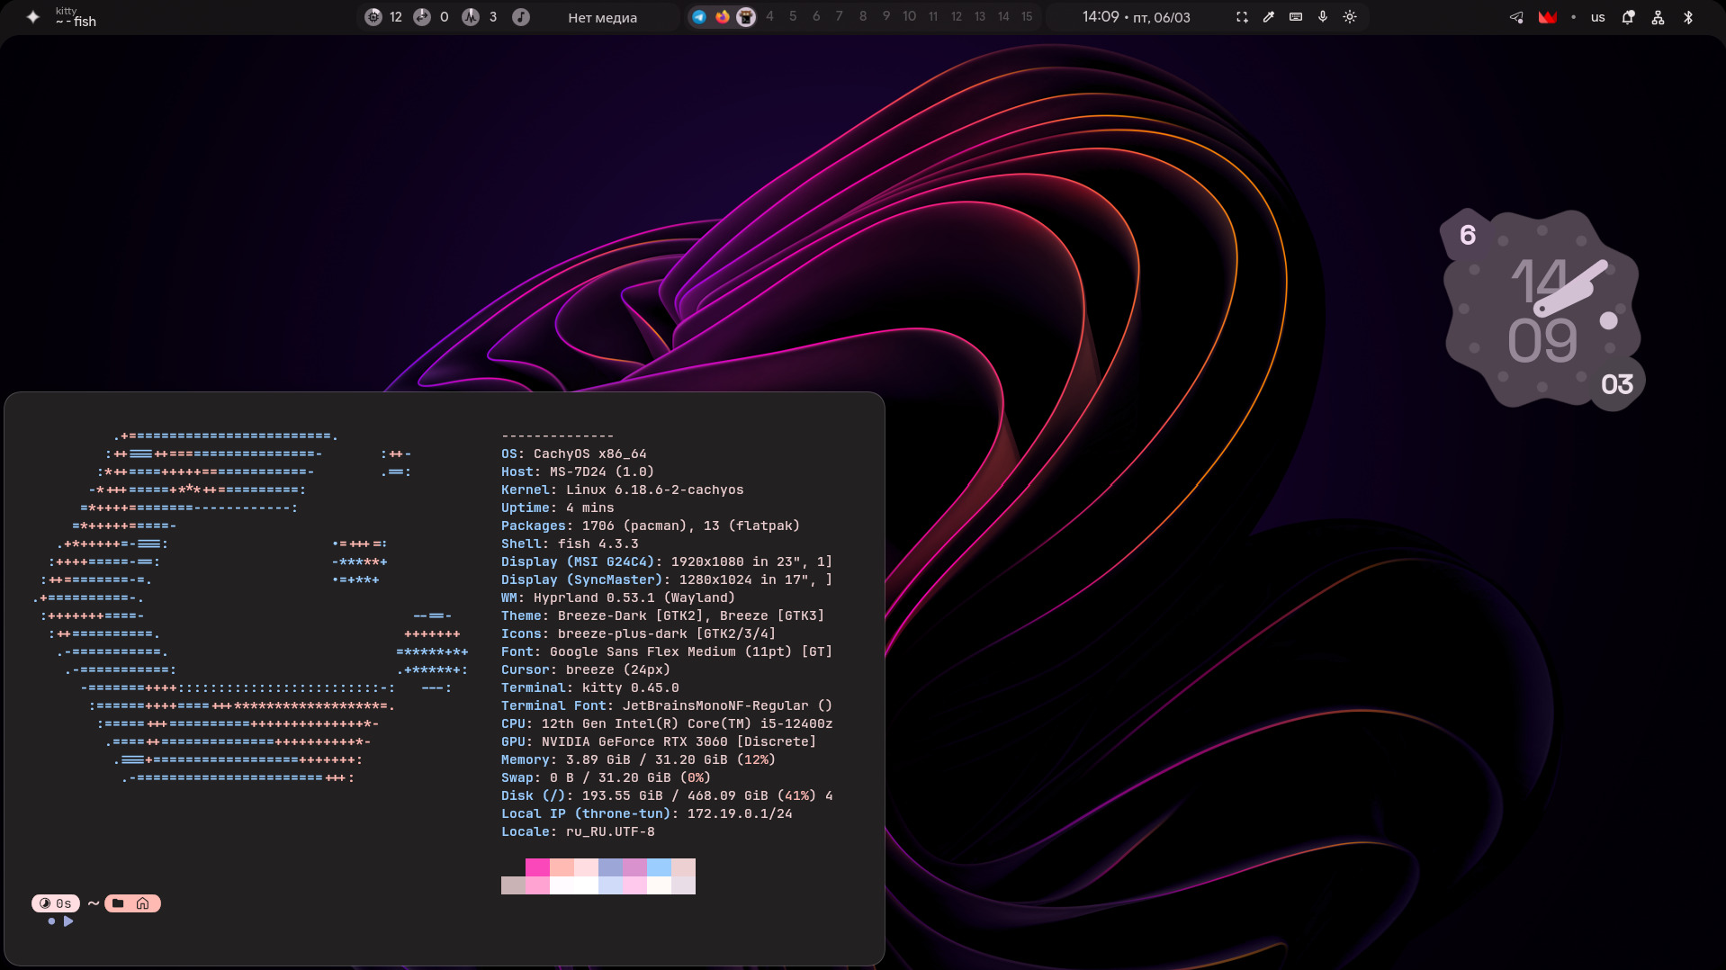Switch to the Firefox workspace icon
The height and width of the screenshot is (970, 1726).
(723, 17)
